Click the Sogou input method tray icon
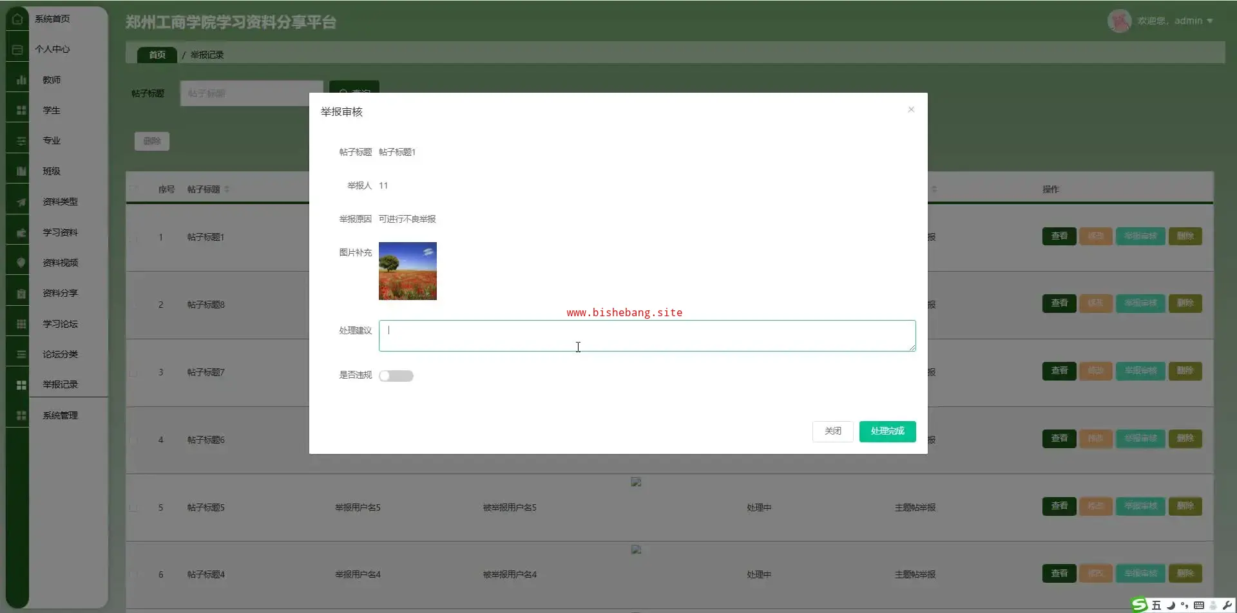 [x=1140, y=605]
